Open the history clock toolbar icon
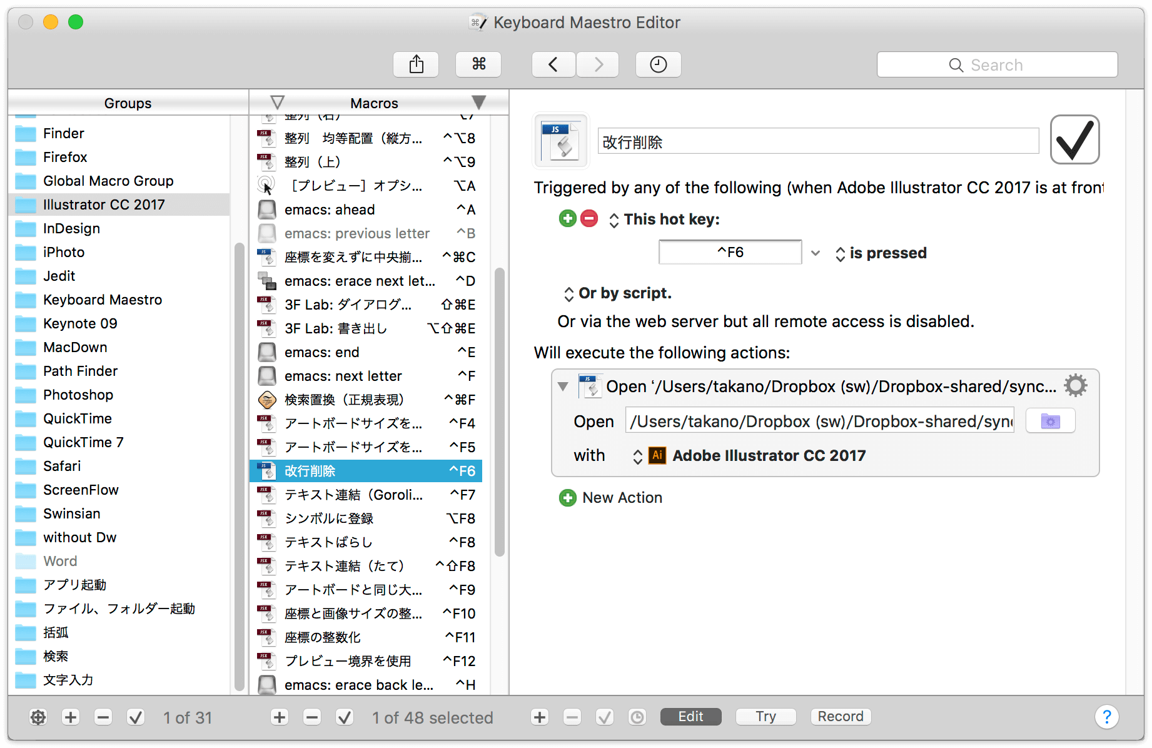The width and height of the screenshot is (1152, 748). point(659,64)
